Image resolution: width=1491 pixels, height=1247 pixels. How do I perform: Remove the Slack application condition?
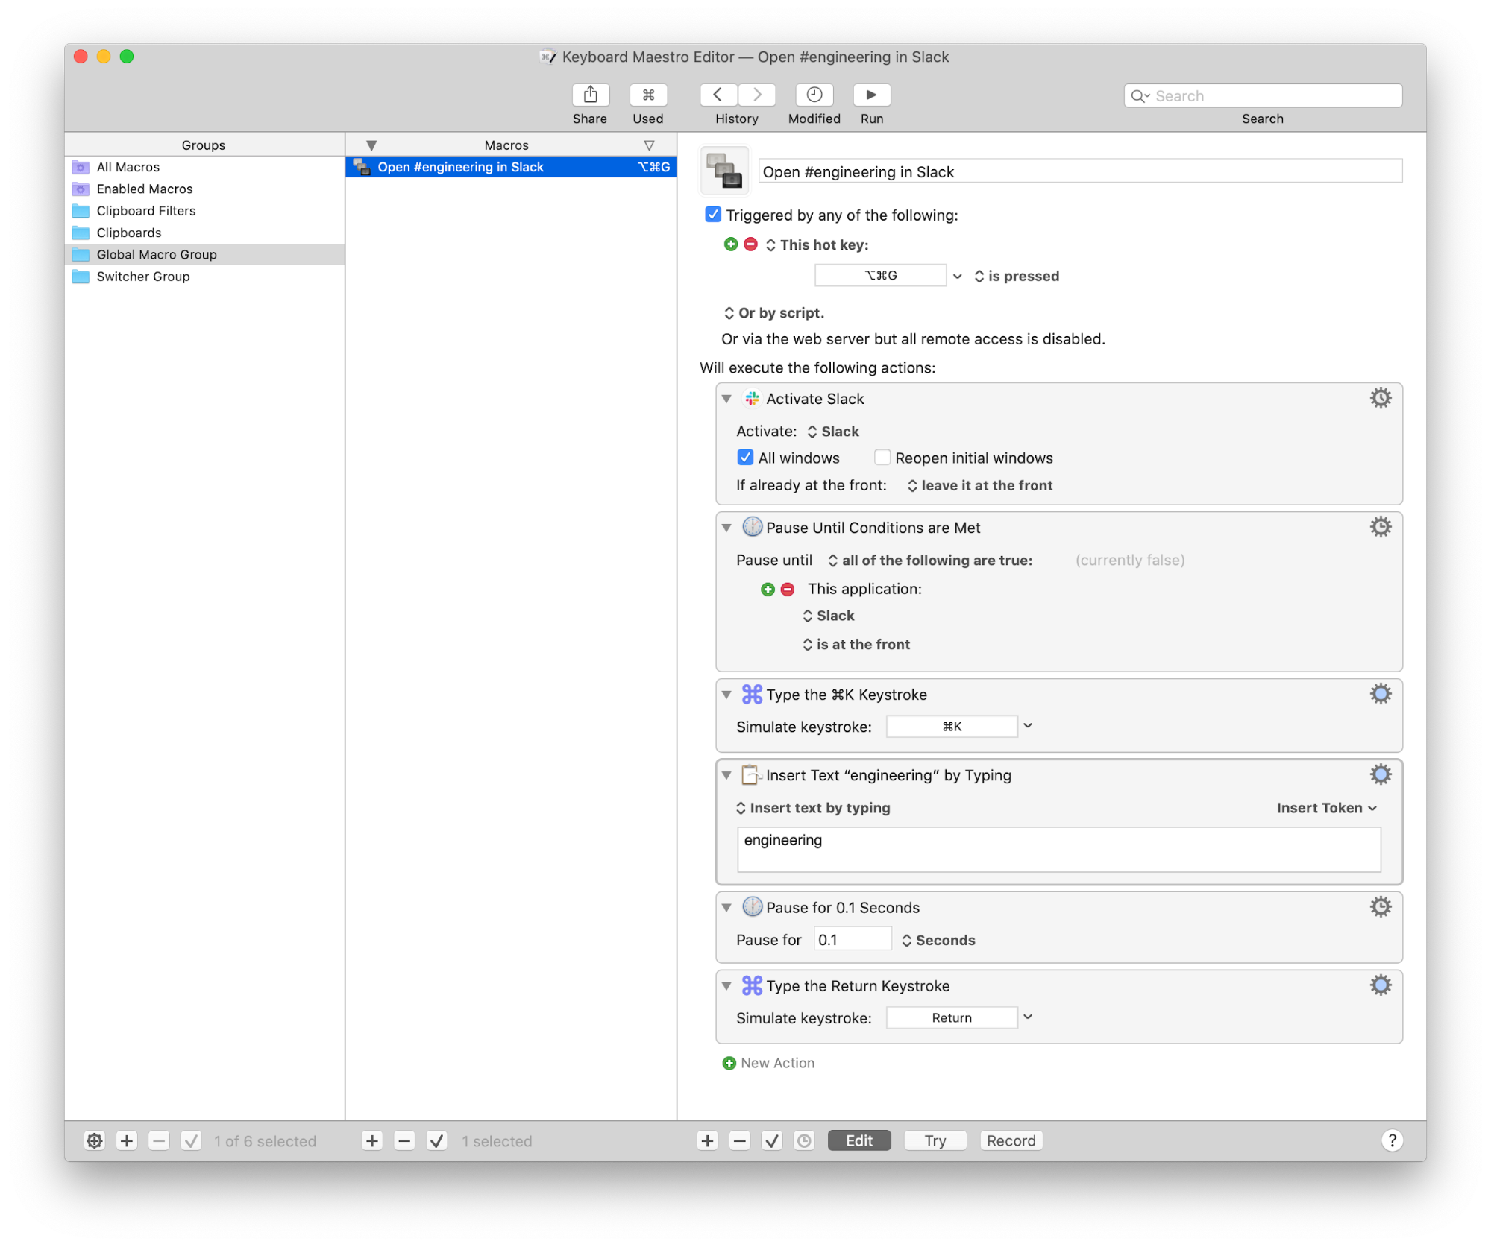pos(788,590)
